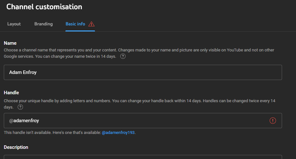Image resolution: width=296 pixels, height=159 pixels.
Task: Edit the @adamenfroy handle field
Action: click(x=143, y=121)
